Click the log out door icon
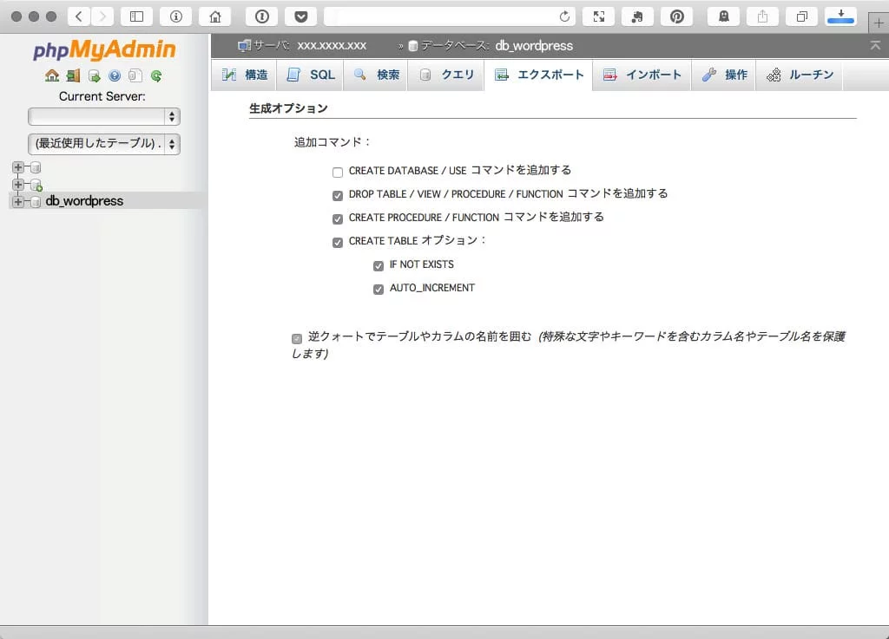 tap(73, 75)
